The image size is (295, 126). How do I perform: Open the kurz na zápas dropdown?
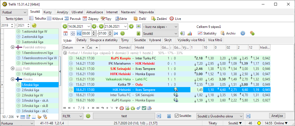pos(160,27)
